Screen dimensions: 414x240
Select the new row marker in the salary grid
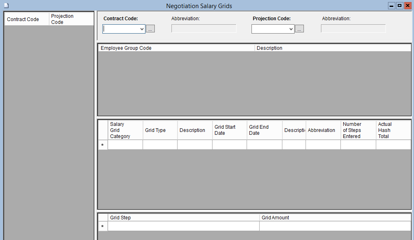pos(103,145)
